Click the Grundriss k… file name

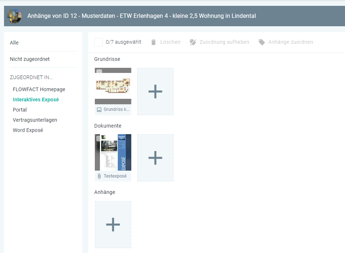(x=116, y=109)
